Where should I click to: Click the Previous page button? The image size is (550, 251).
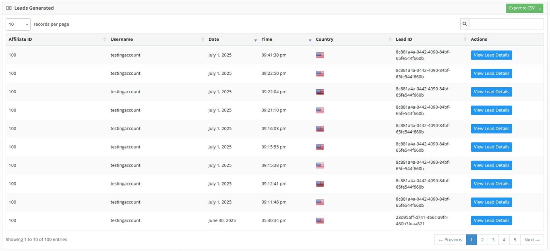450,240
